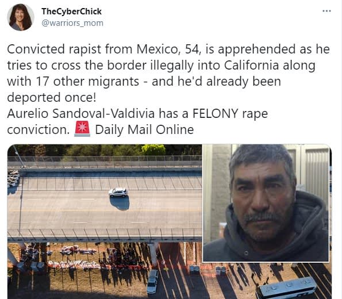
Task: Open the @warriors_mom handle link
Action: click(x=72, y=23)
